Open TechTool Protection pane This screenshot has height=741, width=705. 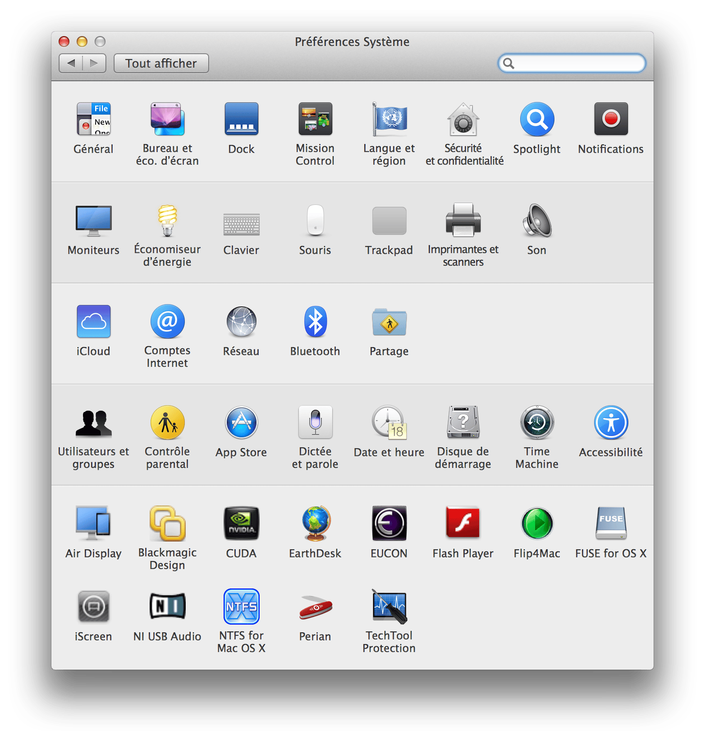[389, 607]
